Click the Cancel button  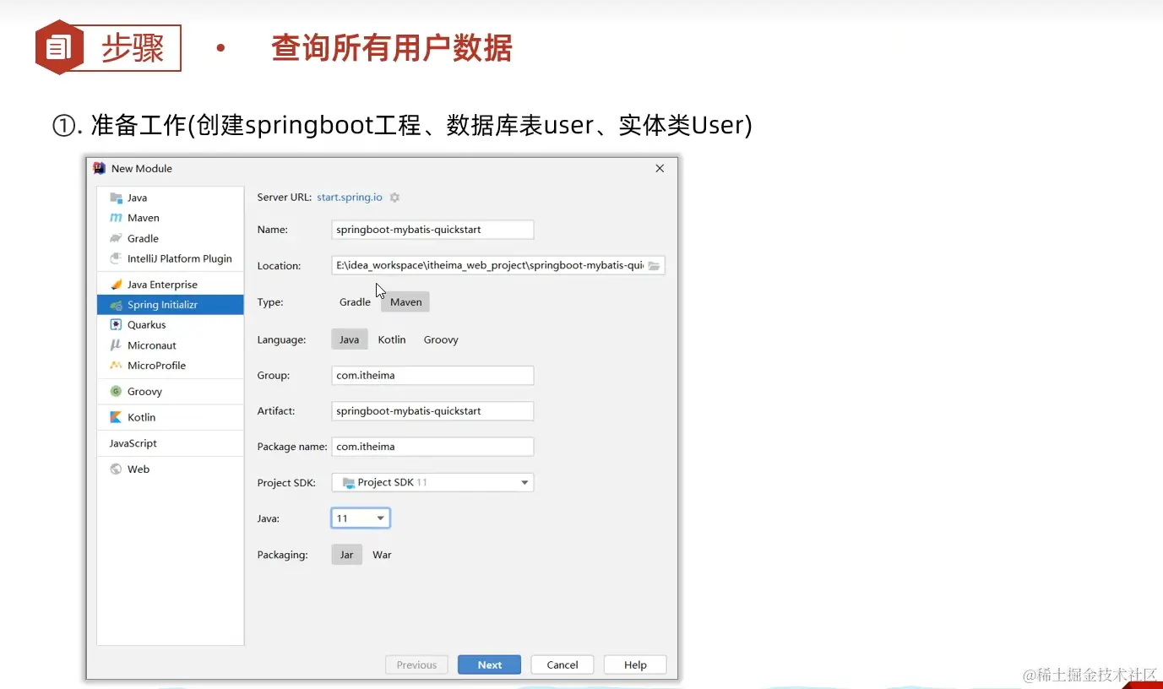pos(562,665)
